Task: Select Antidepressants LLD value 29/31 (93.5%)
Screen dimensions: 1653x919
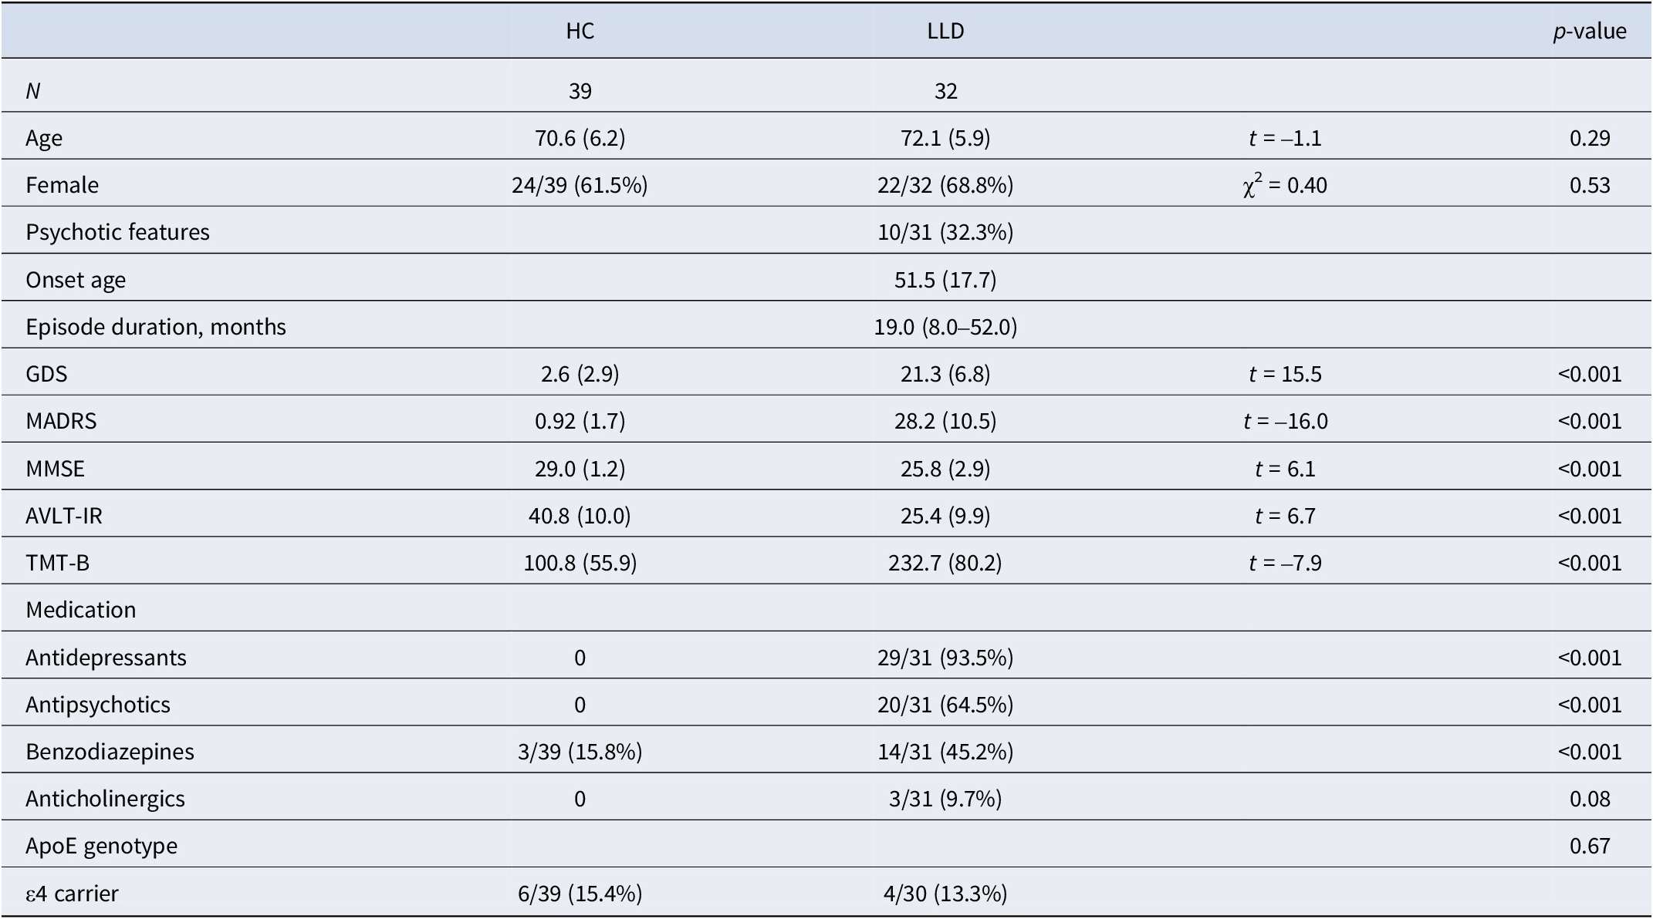Action: (x=945, y=658)
